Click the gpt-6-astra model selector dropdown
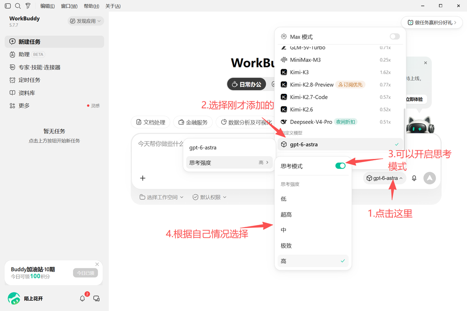 click(x=384, y=178)
